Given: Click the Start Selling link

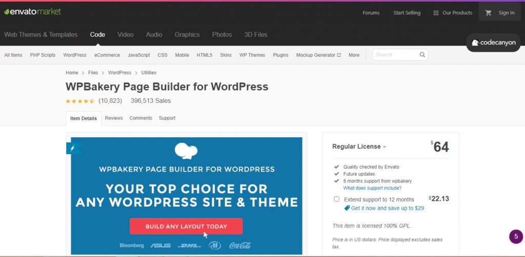Looking at the screenshot, I should click(407, 13).
